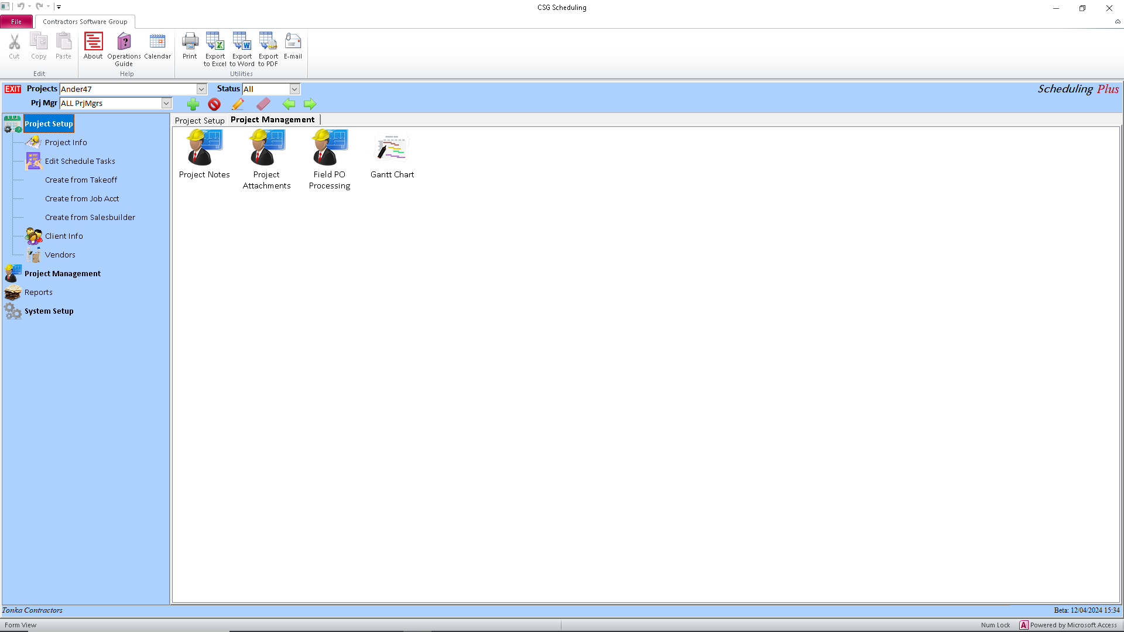Expand the Prj Mgr dropdown
The image size is (1124, 632).
pyautogui.click(x=166, y=103)
